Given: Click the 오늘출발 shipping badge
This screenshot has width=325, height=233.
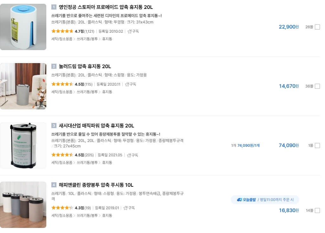Looking at the screenshot, I should click(250, 199).
